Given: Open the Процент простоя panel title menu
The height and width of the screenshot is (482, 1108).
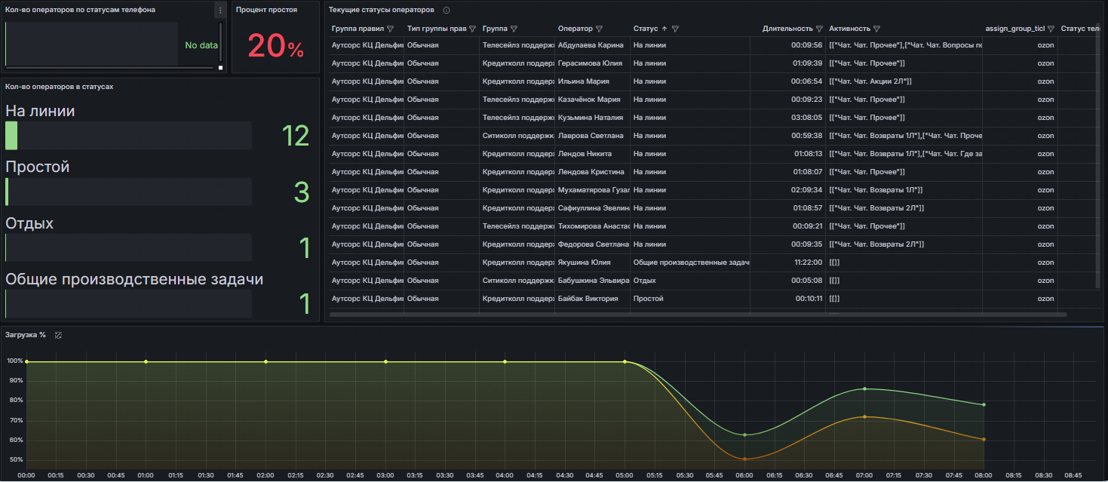Looking at the screenshot, I should 266,11.
